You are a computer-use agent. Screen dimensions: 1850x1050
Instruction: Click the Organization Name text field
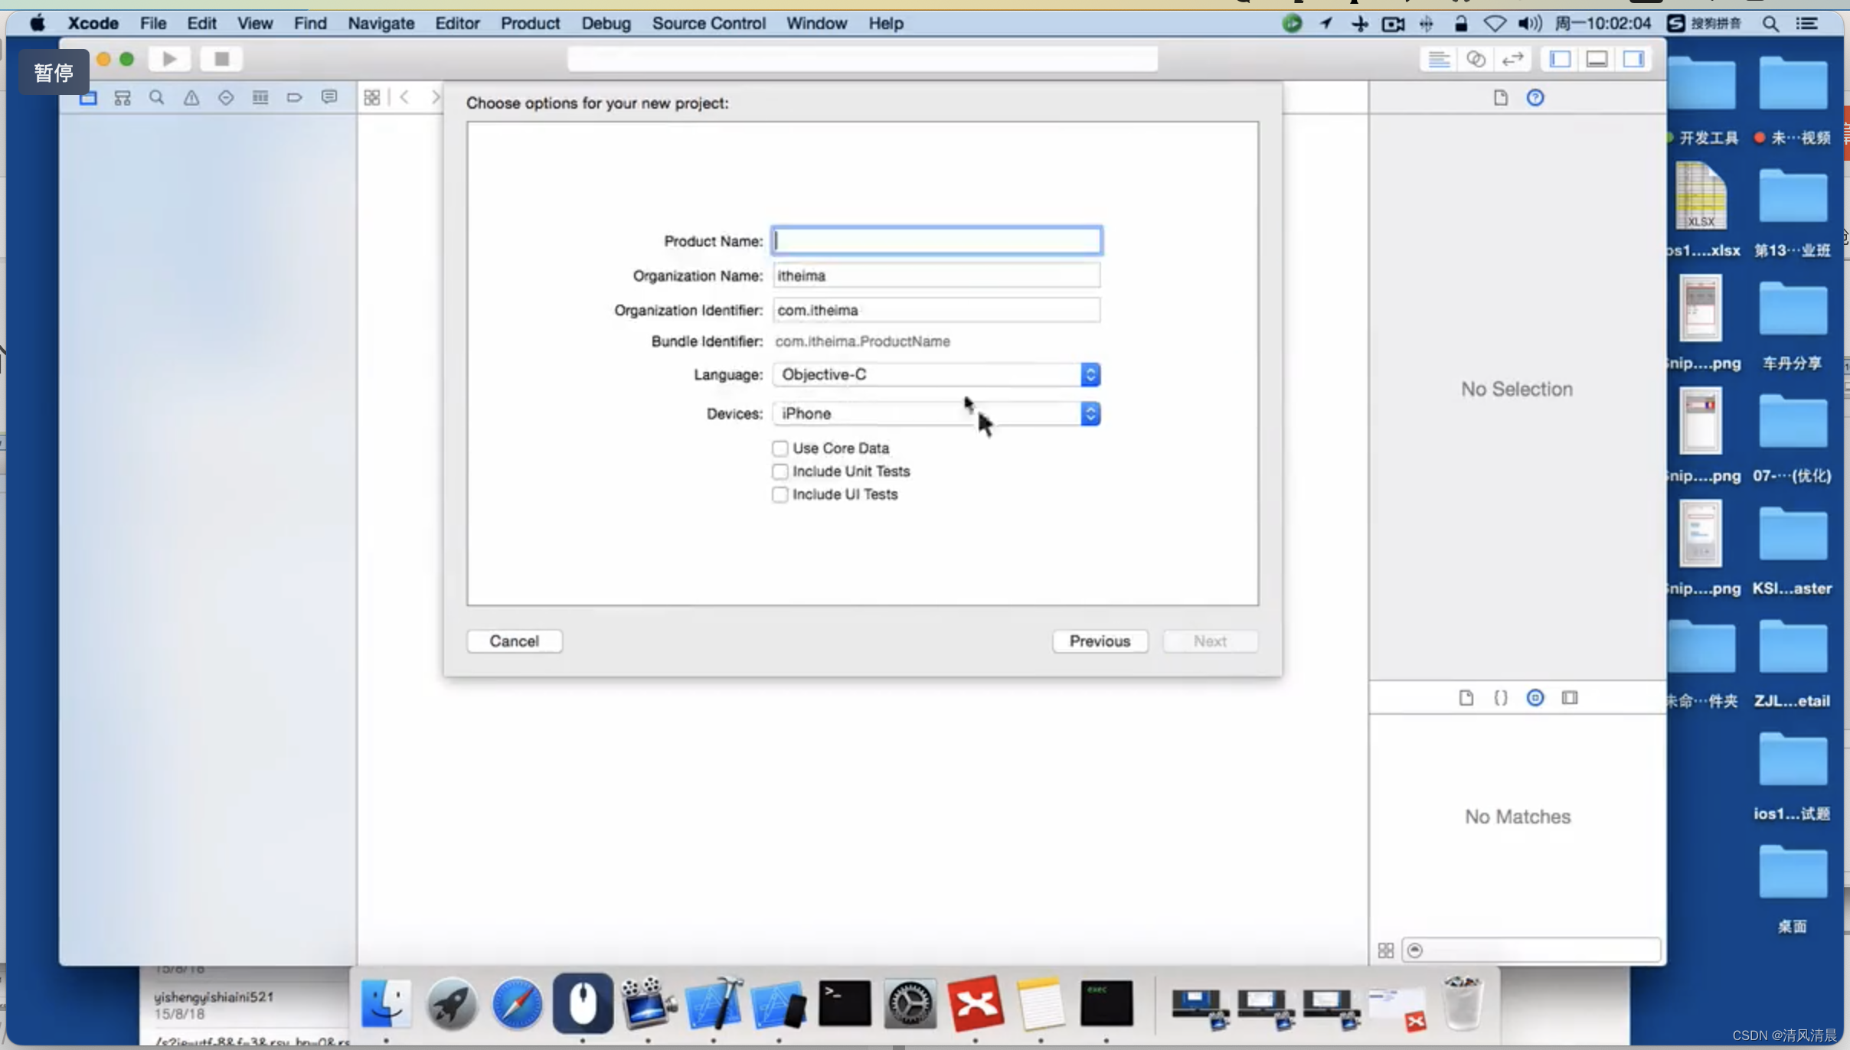(x=938, y=276)
